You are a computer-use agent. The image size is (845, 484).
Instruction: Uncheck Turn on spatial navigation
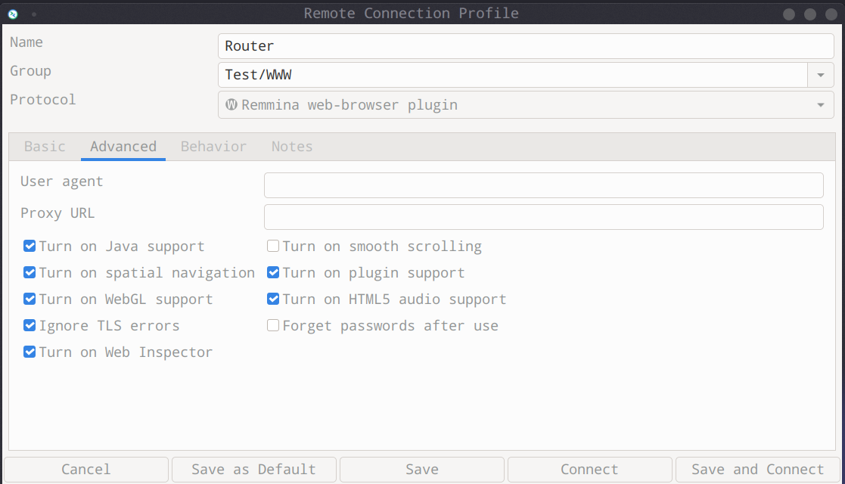tap(30, 273)
